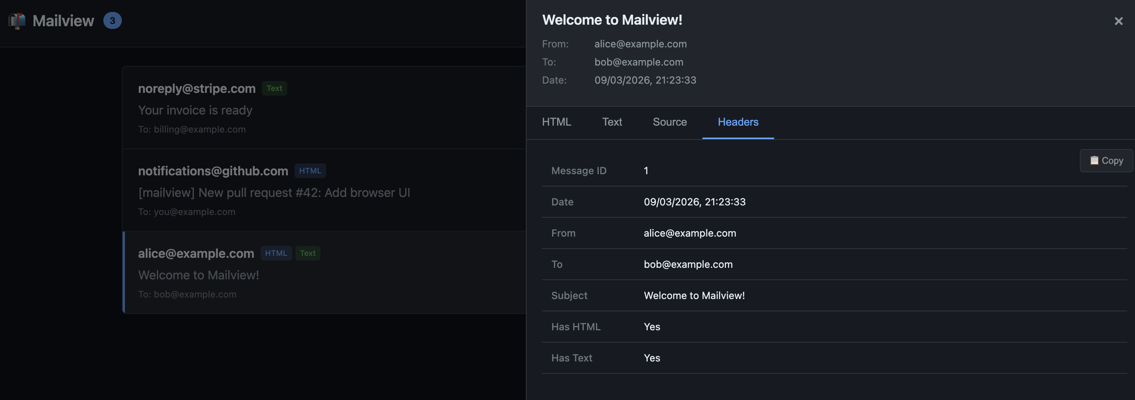Viewport: 1135px width, 400px height.
Task: Click the 'Welcome to Mailview!' subject in the list
Action: (x=199, y=275)
